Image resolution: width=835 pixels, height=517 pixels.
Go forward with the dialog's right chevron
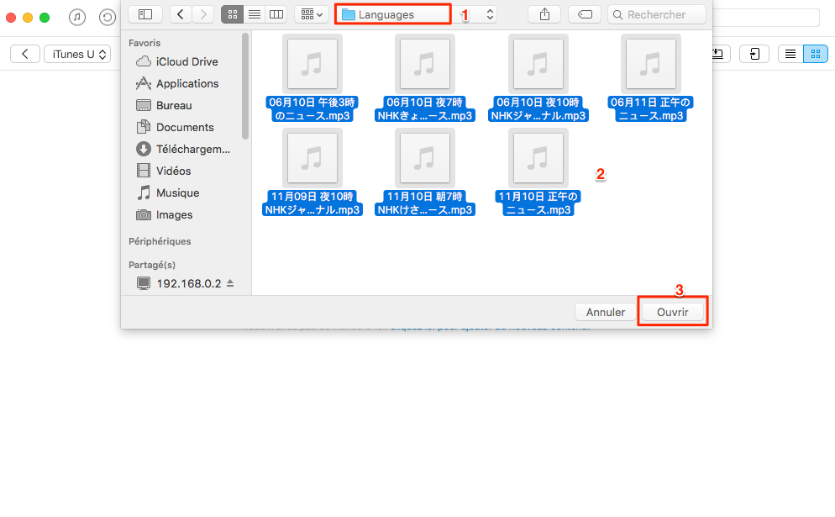[x=203, y=14]
